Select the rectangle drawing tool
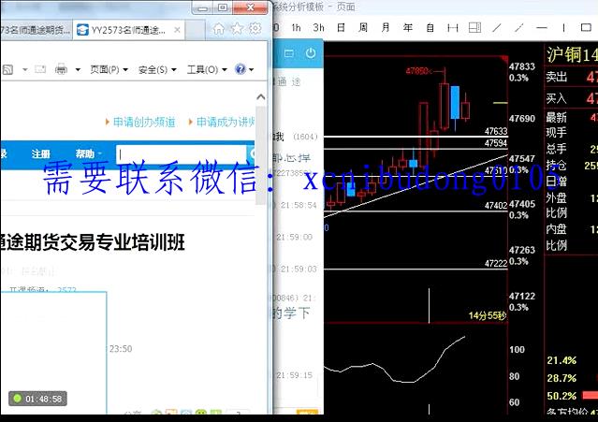 point(586,28)
